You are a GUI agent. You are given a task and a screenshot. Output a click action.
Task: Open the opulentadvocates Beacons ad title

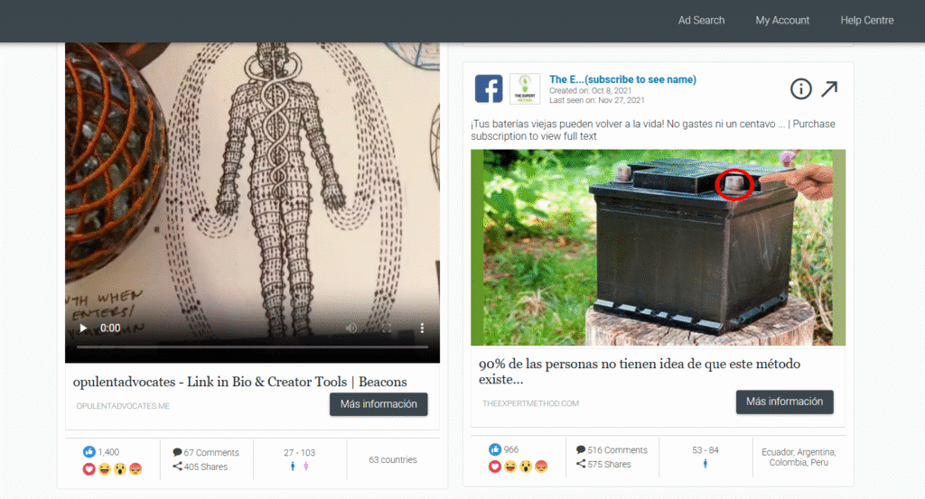[x=239, y=382]
